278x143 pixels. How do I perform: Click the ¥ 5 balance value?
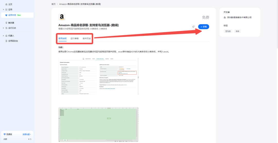(x=30, y=139)
